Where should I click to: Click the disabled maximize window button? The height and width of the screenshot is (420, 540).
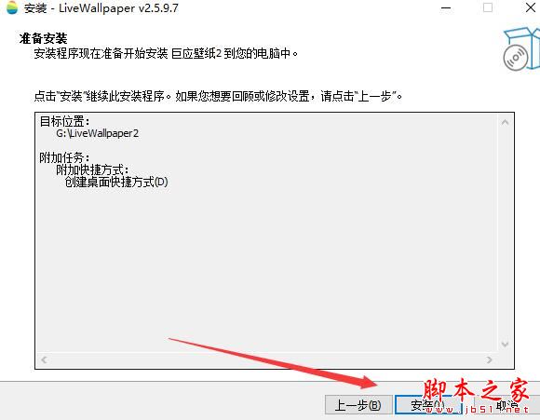click(488, 7)
